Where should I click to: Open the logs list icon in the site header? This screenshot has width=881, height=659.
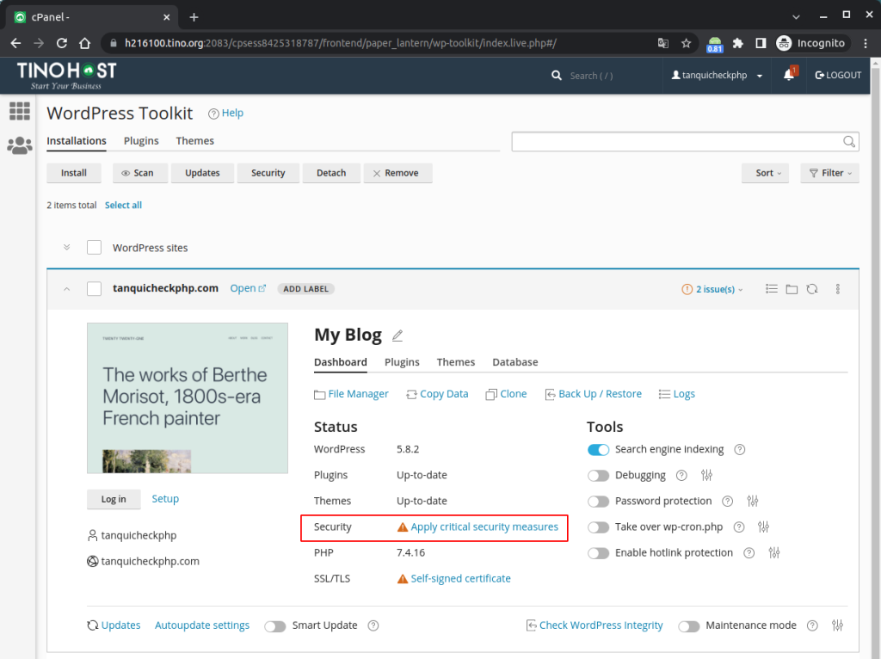point(772,289)
